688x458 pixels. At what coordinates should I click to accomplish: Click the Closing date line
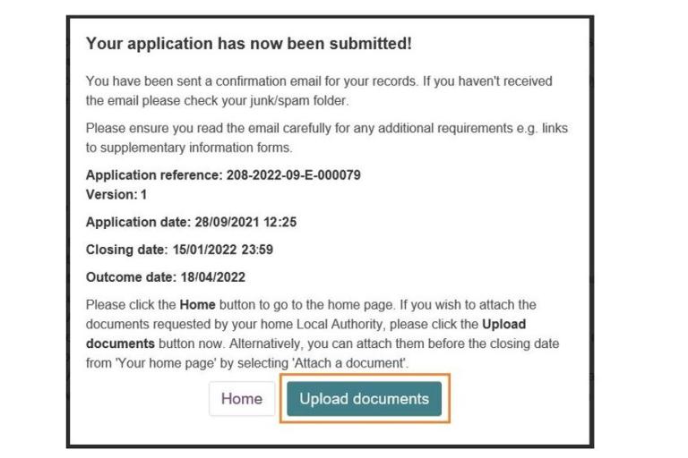click(179, 250)
